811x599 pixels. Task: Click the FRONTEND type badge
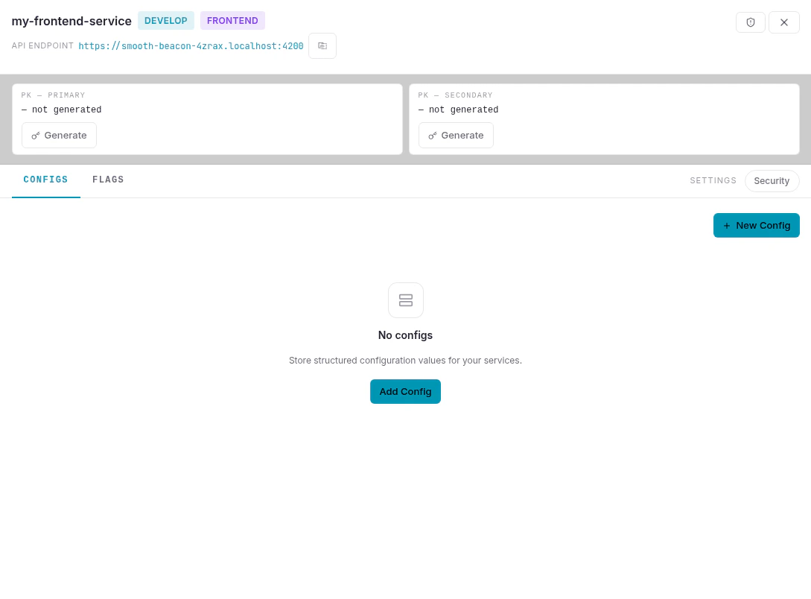[x=232, y=21]
